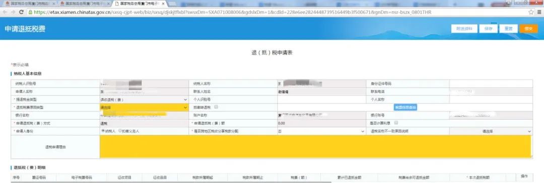This screenshot has height=183, width=544.
Task: Open the 退税名称不一致原因说明 请选择 dropdown
Action: pos(491,131)
